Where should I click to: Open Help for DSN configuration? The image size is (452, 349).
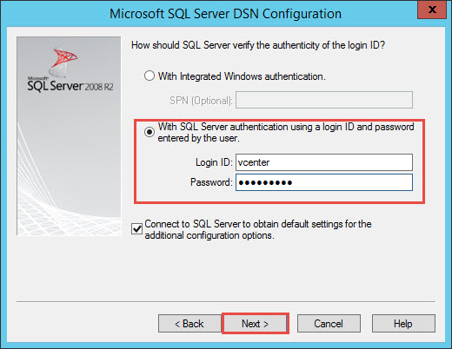pos(403,324)
